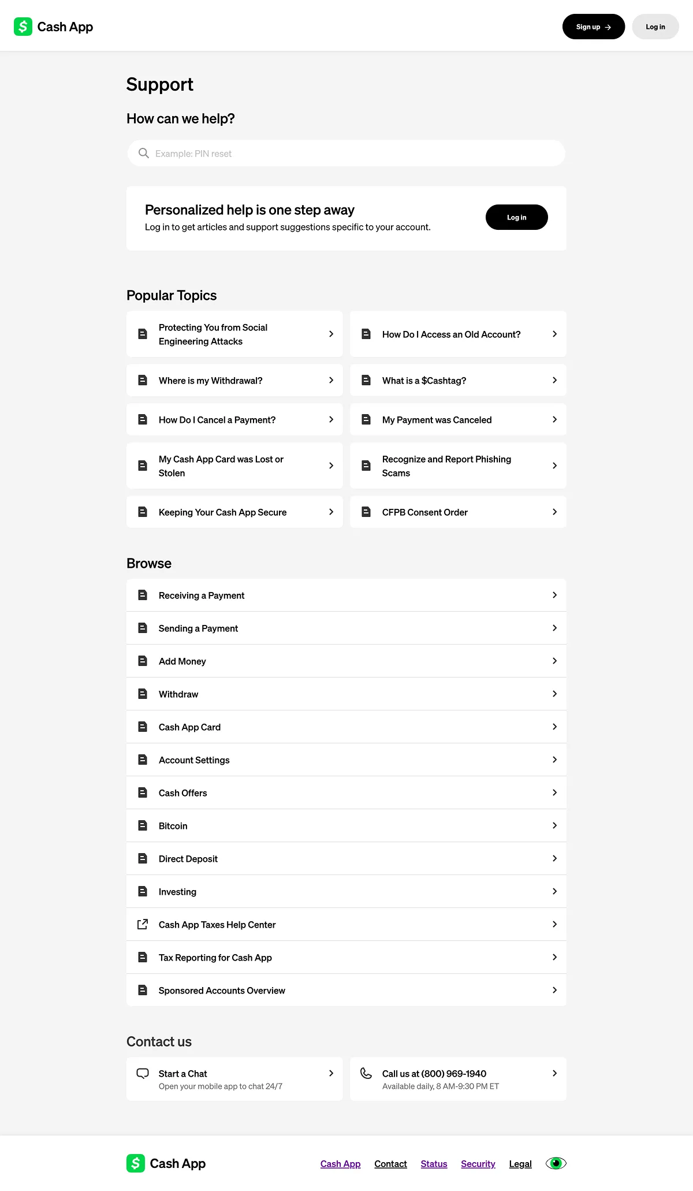Open the Status footer link
This screenshot has width=693, height=1191.
point(434,1164)
